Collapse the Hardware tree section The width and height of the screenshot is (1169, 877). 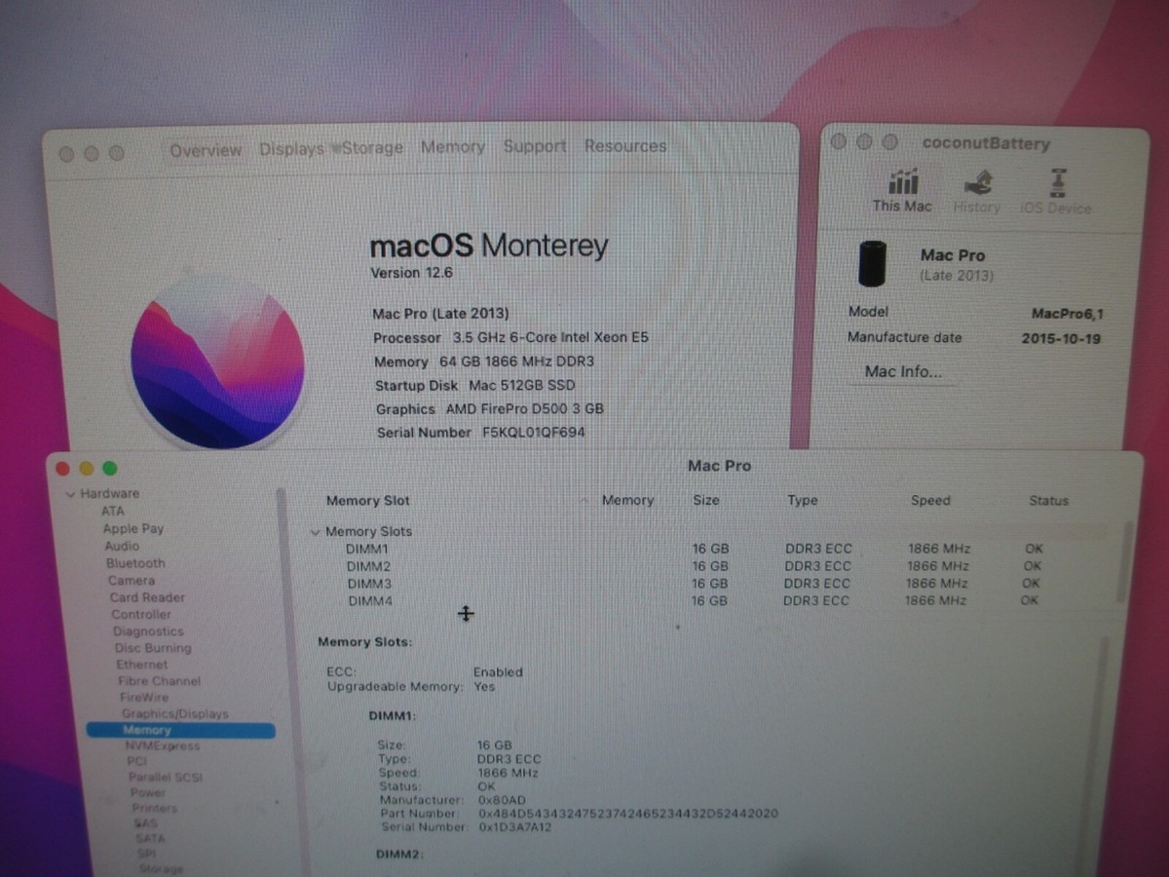[x=70, y=494]
